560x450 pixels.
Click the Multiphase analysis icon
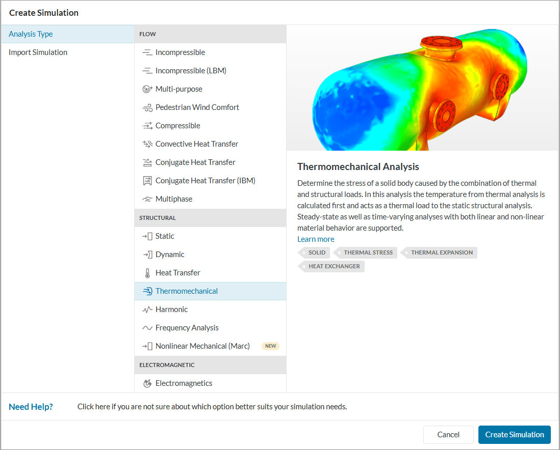[x=147, y=199]
